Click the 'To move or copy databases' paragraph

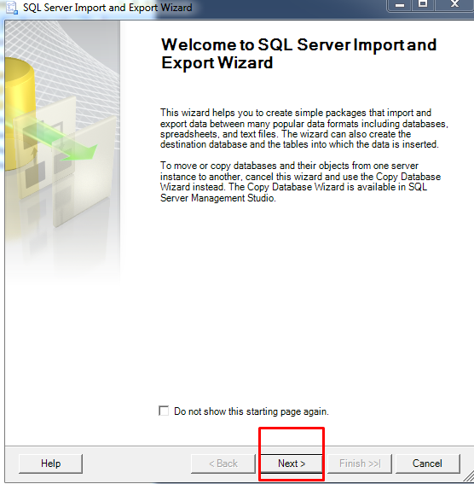(300, 182)
